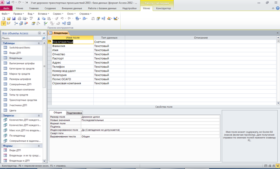The height and width of the screenshot is (169, 280).
Task: Click the floppy Save icon below the Файл menu
Action: [14, 18]
